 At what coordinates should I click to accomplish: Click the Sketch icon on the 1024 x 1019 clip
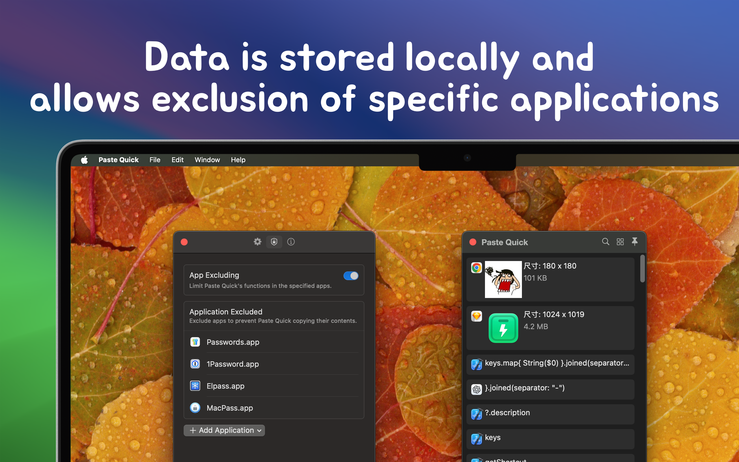coord(476,316)
